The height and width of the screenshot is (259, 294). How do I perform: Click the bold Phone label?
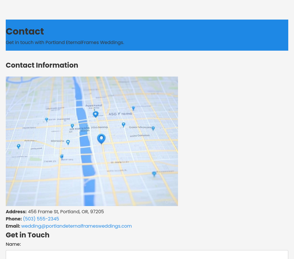(x=14, y=219)
